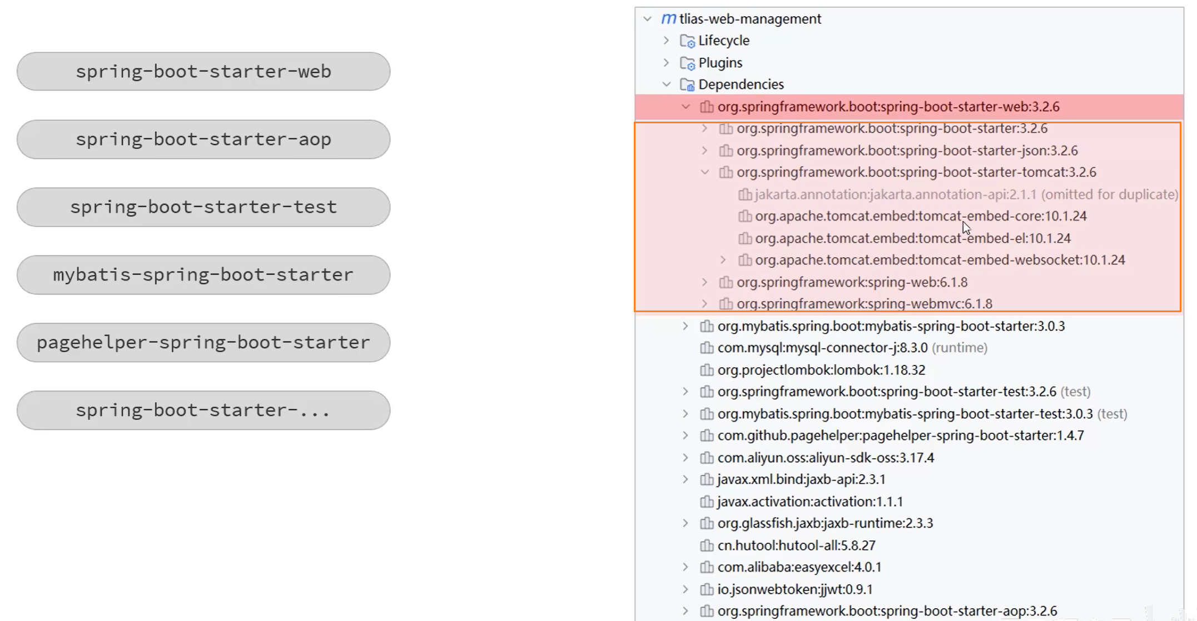Collapse the Dependencies node
The image size is (1197, 621).
[666, 84]
